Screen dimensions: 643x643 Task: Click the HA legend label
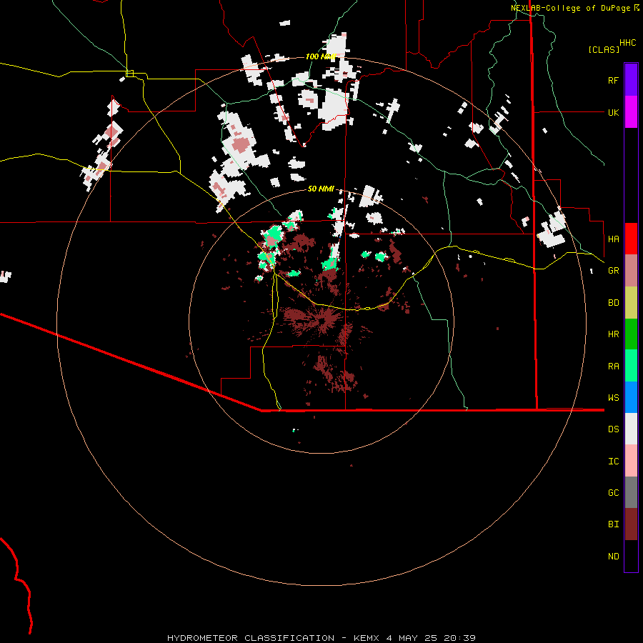click(x=613, y=239)
